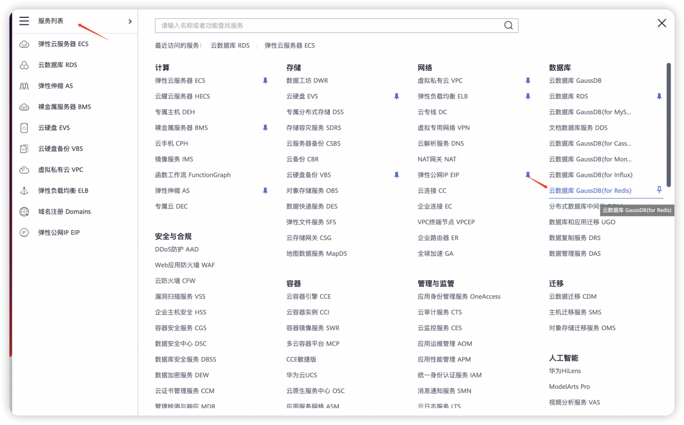The height and width of the screenshot is (425, 684).
Task: Unpin 裸金属服务器 BMS in 计算
Action: pyautogui.click(x=265, y=128)
